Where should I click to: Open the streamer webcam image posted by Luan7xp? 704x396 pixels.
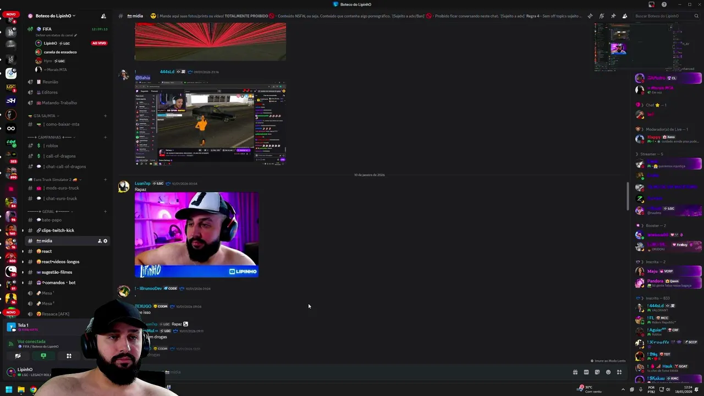tap(196, 235)
